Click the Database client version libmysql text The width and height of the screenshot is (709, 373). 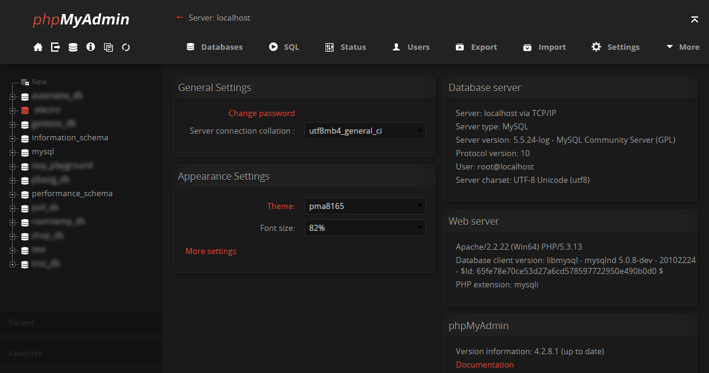(576, 265)
